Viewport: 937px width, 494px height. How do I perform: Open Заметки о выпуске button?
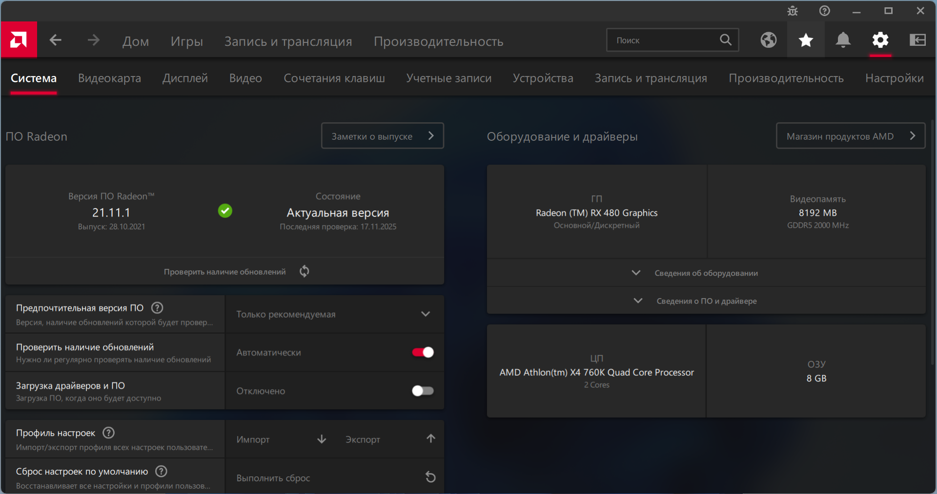coord(383,136)
